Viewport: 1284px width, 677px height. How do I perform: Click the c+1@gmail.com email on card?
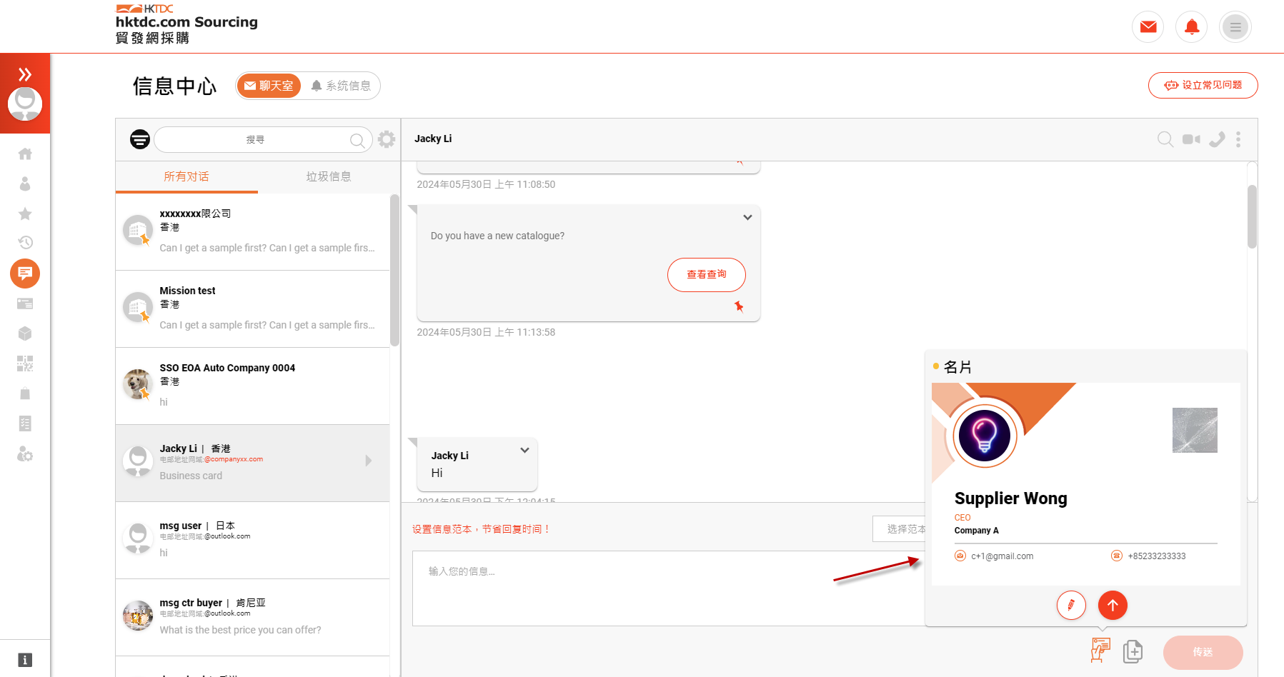pos(1002,556)
